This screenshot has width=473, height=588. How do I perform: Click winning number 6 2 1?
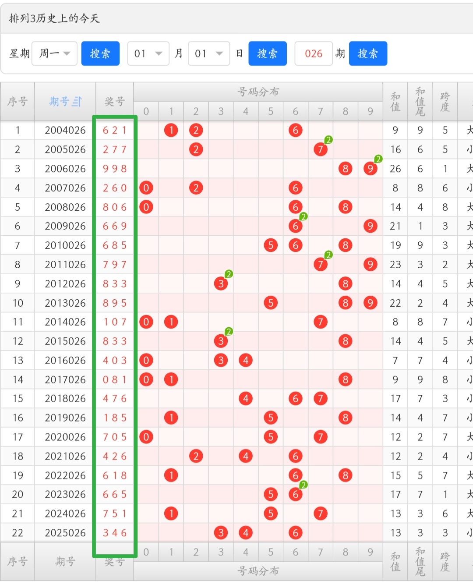(x=115, y=130)
